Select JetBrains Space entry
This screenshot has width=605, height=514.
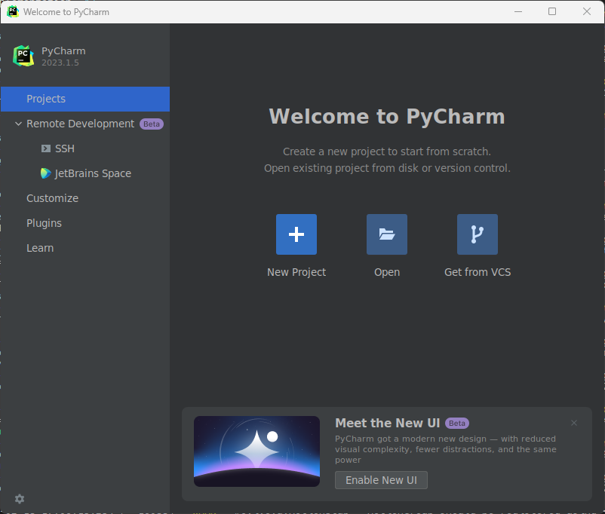pos(85,173)
